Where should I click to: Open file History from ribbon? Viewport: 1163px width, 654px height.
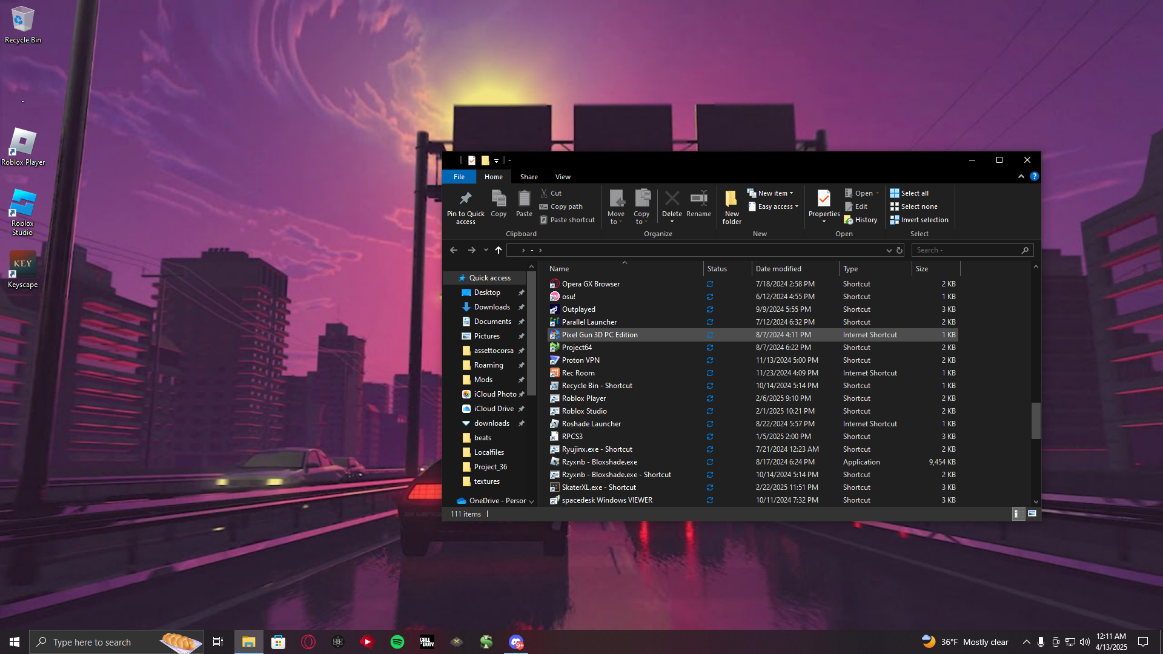click(x=861, y=220)
